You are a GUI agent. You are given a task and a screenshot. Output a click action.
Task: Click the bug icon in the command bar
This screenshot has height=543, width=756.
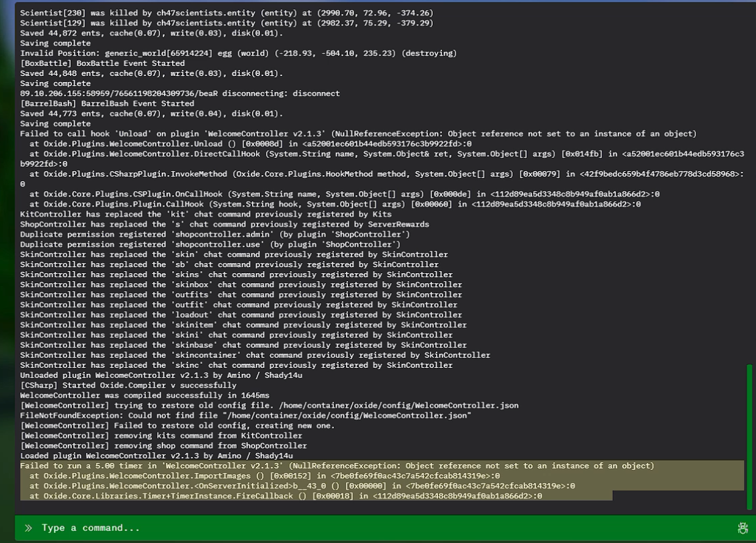(742, 528)
